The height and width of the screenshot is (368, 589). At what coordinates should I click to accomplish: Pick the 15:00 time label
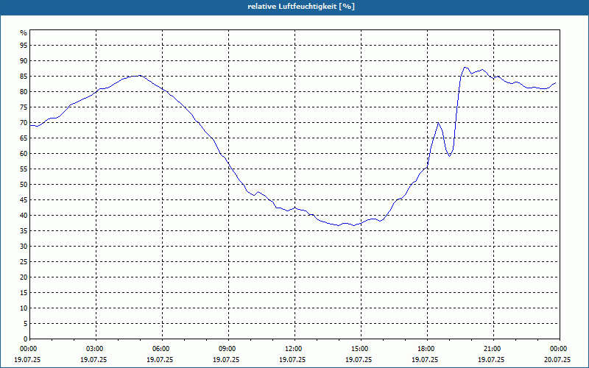[x=361, y=349]
